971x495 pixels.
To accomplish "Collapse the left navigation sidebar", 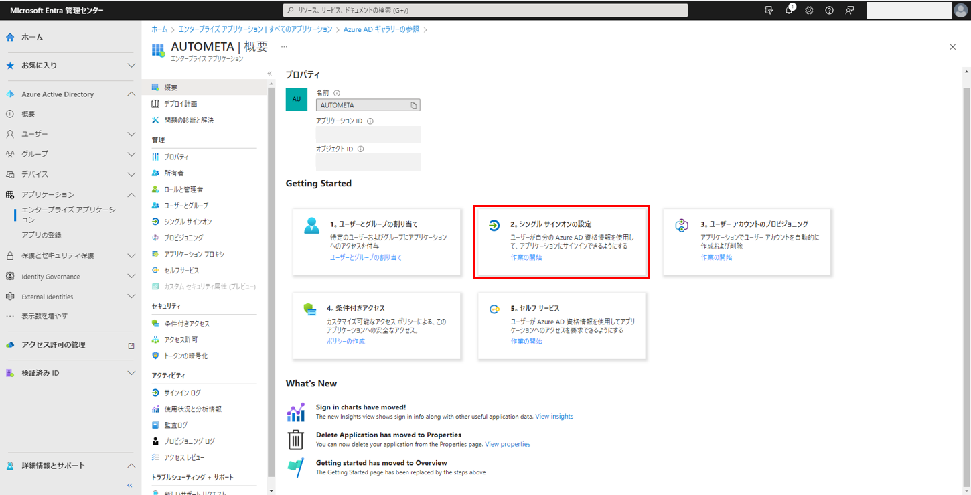I will pyautogui.click(x=130, y=485).
